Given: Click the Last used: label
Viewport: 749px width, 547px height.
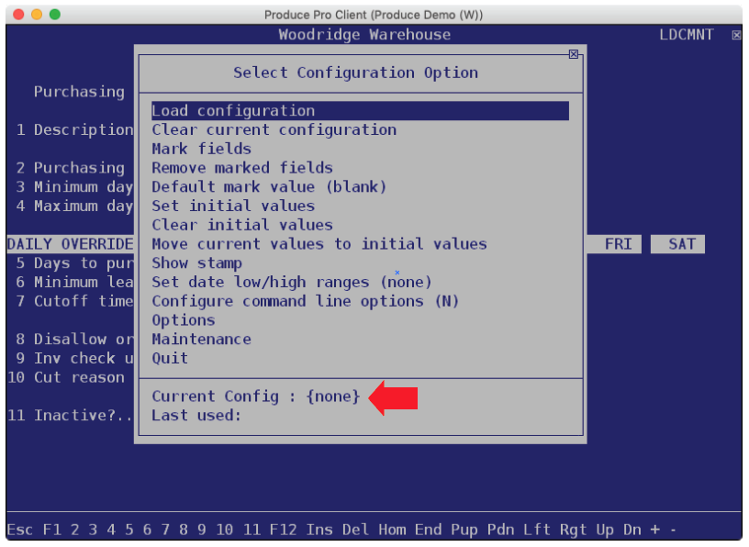Looking at the screenshot, I should coord(196,416).
